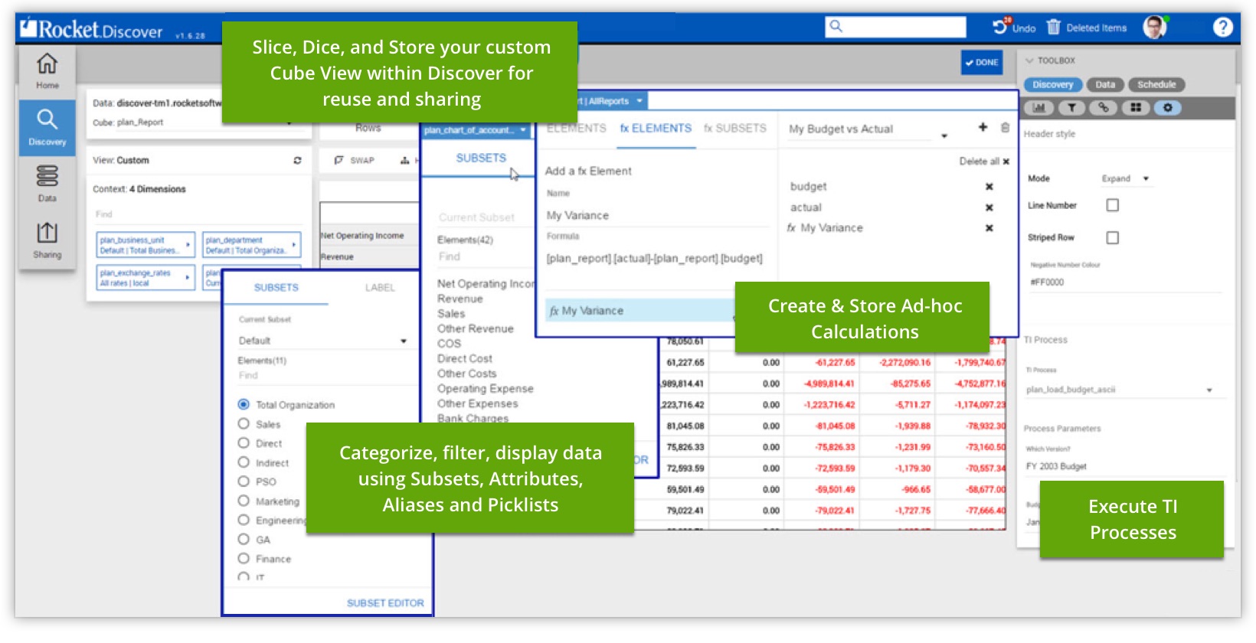Open the Data stack sidebar icon
This screenshot has height=643, width=1256.
[47, 176]
